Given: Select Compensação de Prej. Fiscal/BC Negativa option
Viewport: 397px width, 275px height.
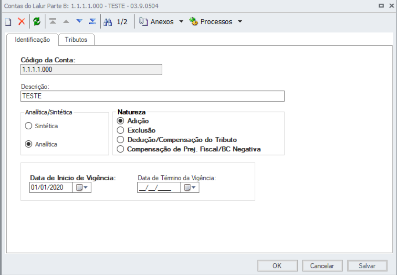Looking at the screenshot, I should pyautogui.click(x=120, y=149).
